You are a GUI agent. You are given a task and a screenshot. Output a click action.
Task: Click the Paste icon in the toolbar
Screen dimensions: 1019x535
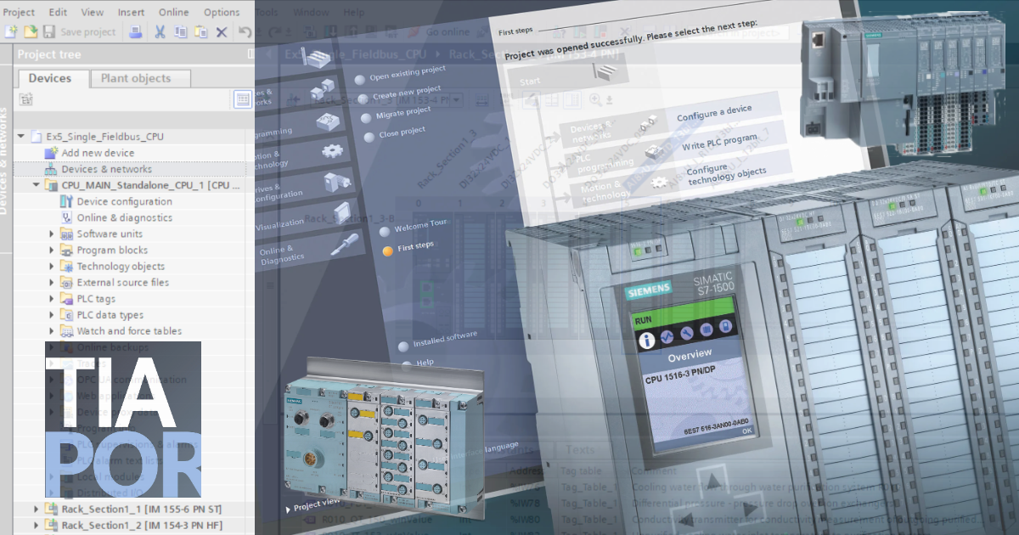201,31
